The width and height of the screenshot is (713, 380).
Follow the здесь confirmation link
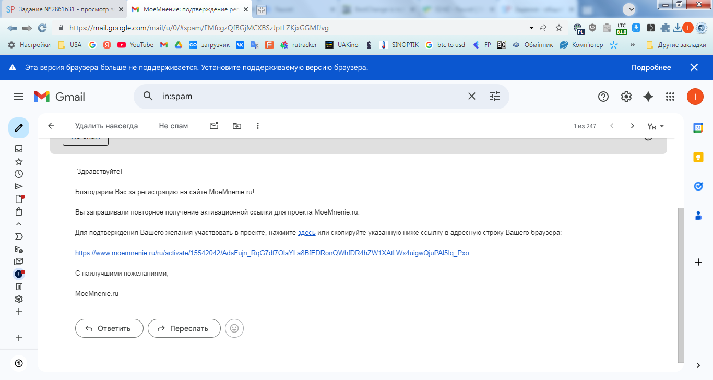(x=307, y=233)
